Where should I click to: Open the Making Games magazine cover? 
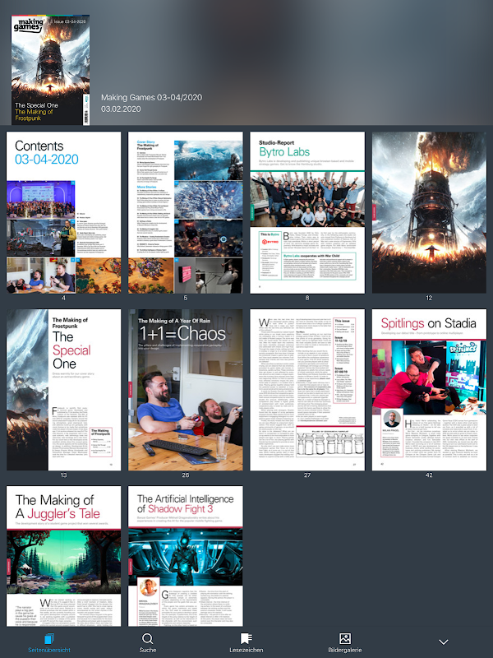[x=50, y=70]
